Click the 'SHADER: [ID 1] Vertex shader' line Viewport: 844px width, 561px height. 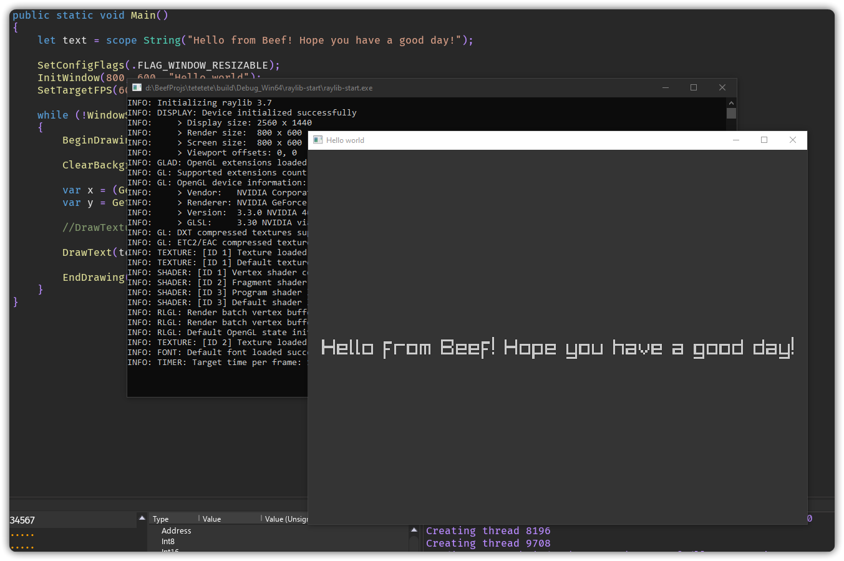coord(217,273)
